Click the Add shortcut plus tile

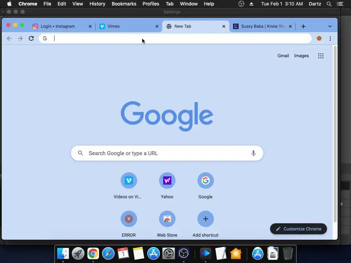tap(206, 219)
